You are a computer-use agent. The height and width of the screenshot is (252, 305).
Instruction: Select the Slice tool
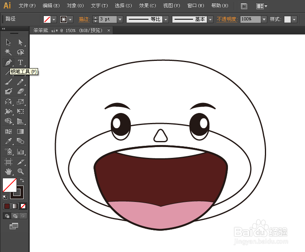tap(20, 162)
